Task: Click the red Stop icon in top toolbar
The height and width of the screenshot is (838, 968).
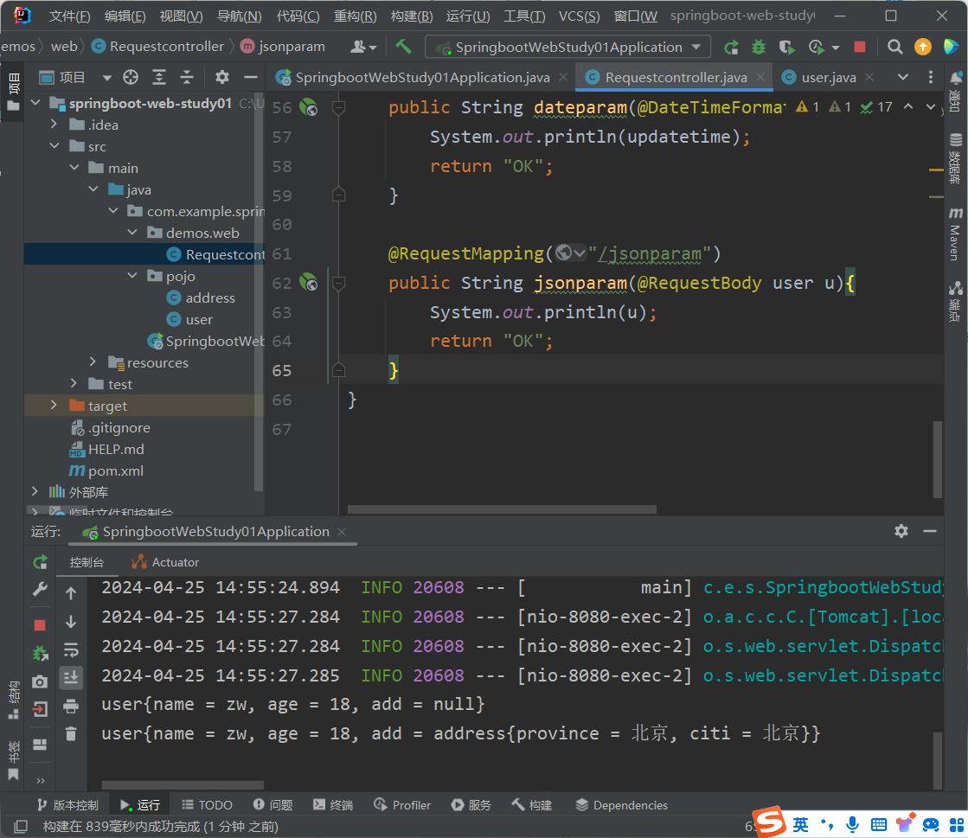Action: pyautogui.click(x=859, y=47)
